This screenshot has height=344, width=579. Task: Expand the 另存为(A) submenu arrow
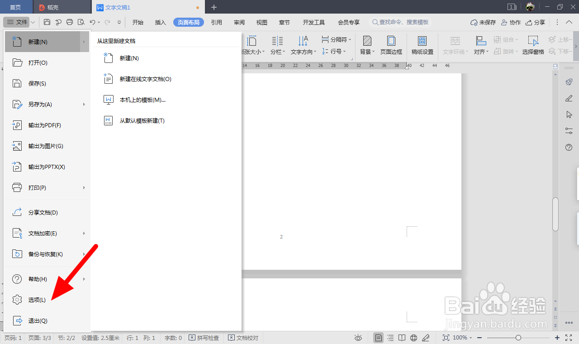[84, 104]
